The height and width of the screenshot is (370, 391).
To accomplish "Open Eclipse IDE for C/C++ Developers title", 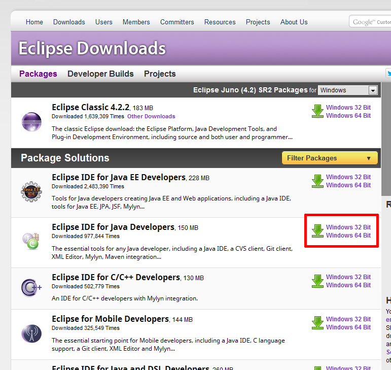I will [116, 278].
